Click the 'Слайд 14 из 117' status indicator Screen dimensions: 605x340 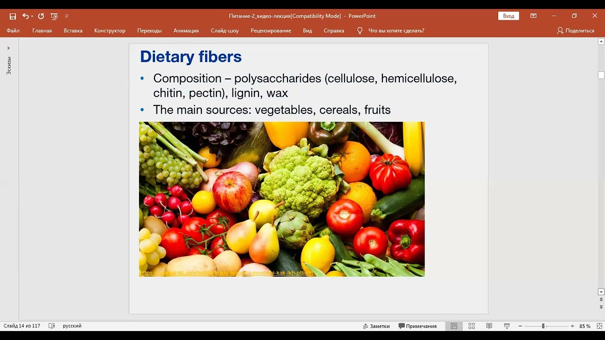click(x=22, y=326)
